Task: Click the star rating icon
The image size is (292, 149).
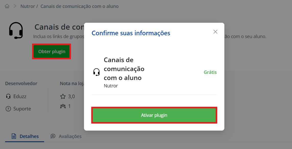Action: [x=63, y=97]
